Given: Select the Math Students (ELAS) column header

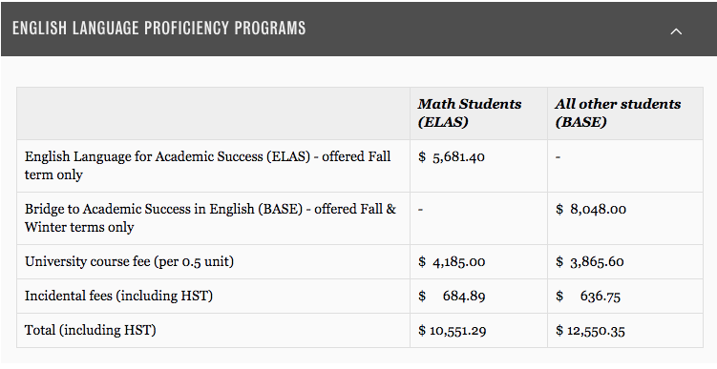Looking at the screenshot, I should pos(469,113).
